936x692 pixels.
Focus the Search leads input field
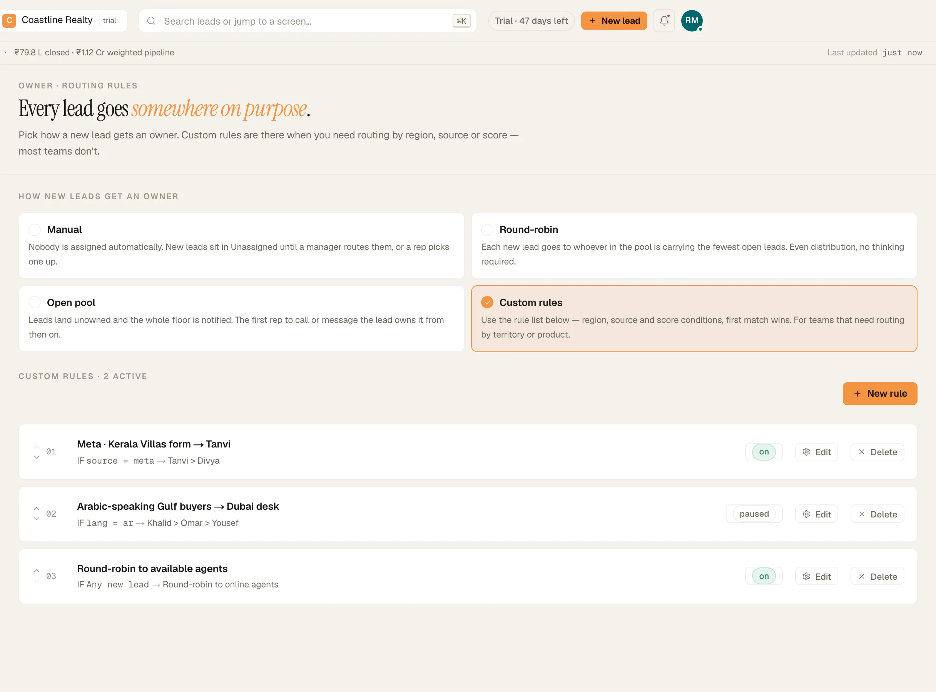coord(308,21)
